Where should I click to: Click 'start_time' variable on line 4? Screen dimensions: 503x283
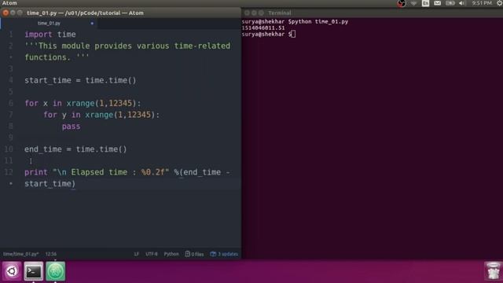tap(48, 80)
